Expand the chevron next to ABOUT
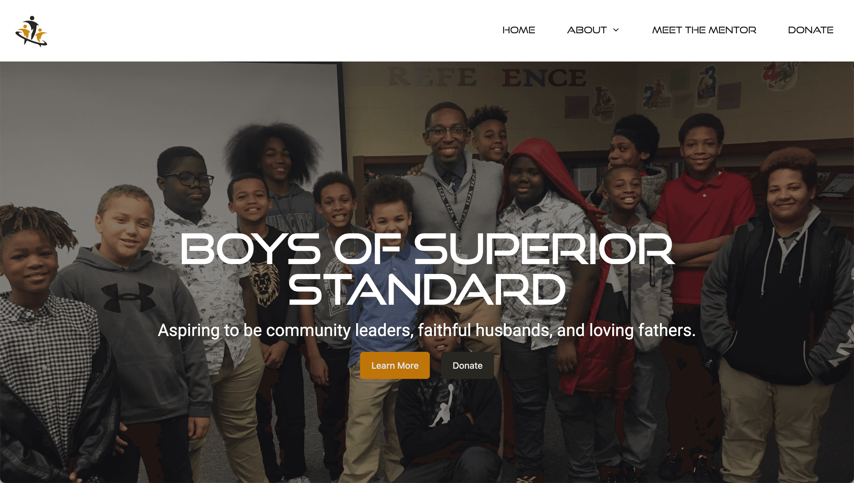 [616, 30]
